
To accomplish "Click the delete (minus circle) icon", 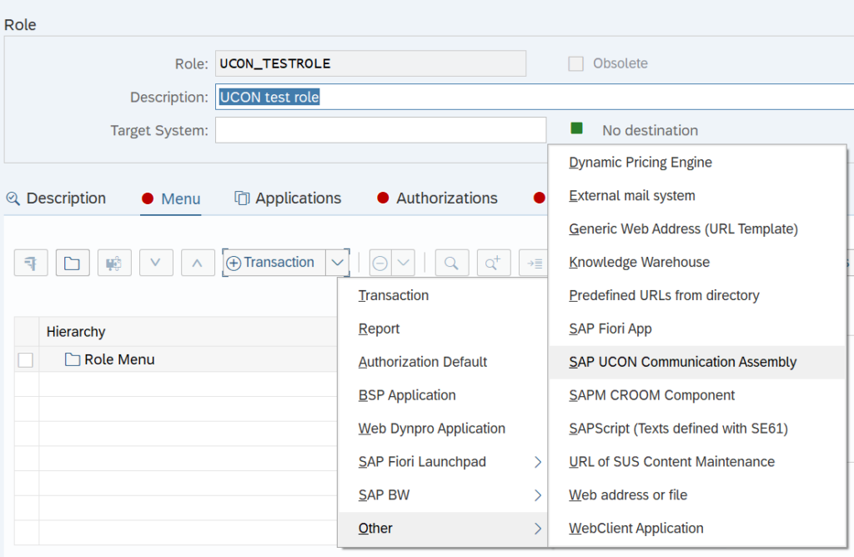I will point(380,263).
